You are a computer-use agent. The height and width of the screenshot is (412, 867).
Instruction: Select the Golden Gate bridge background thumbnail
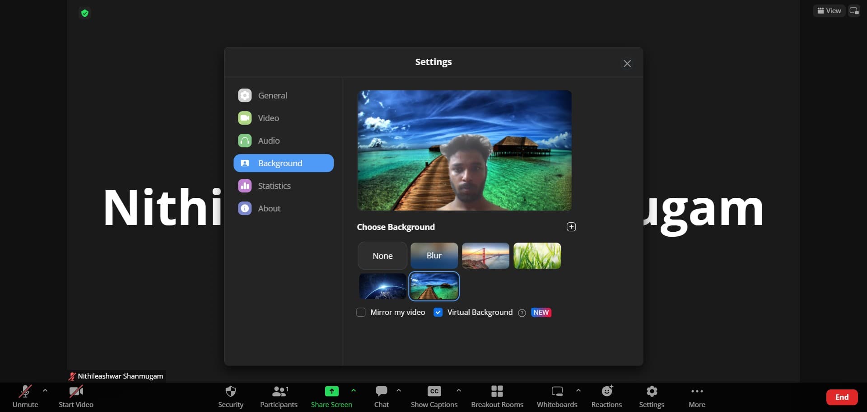[x=485, y=255]
